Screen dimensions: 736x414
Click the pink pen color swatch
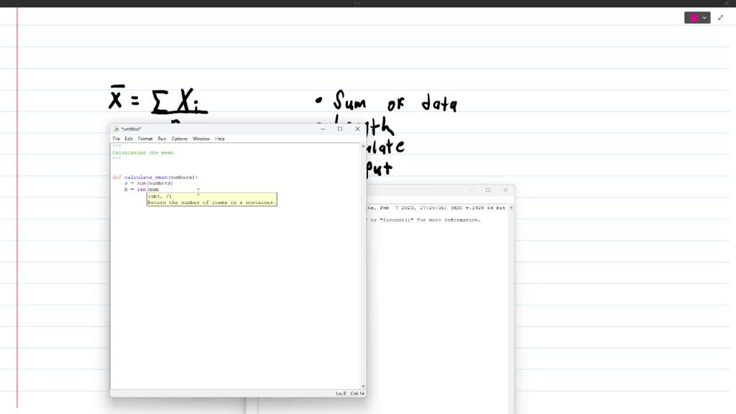tap(694, 17)
